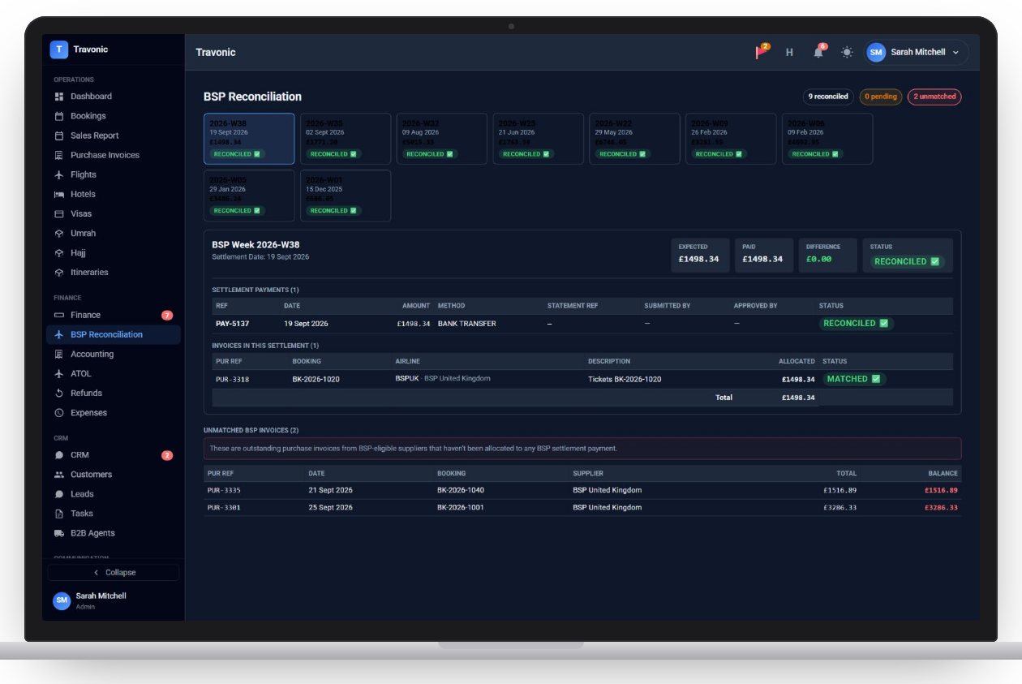Click the Travonic logo icon in sidebar
1022x684 pixels.
click(x=59, y=49)
